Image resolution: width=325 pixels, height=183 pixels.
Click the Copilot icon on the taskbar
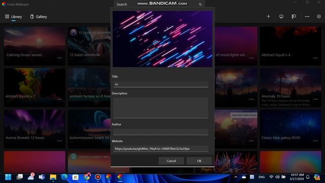pyautogui.click(x=317, y=177)
